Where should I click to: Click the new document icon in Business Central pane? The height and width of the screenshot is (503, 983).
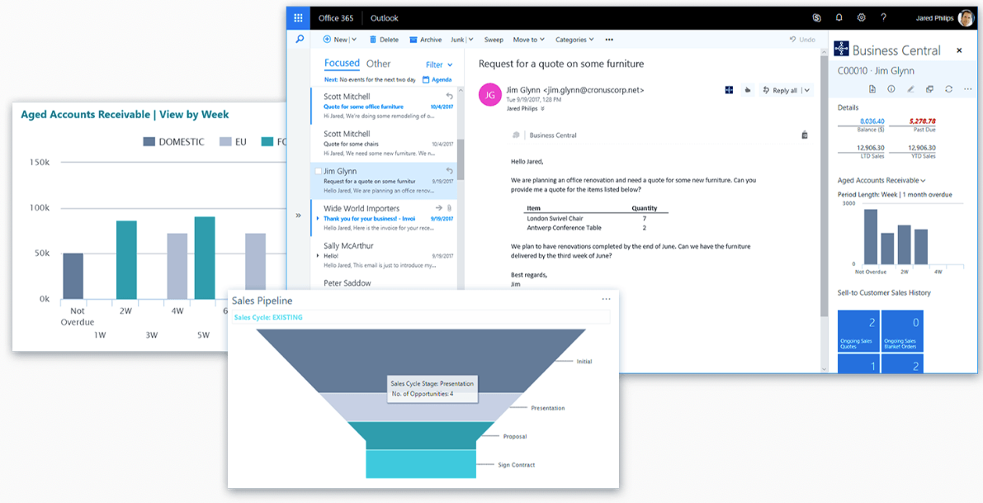point(872,89)
